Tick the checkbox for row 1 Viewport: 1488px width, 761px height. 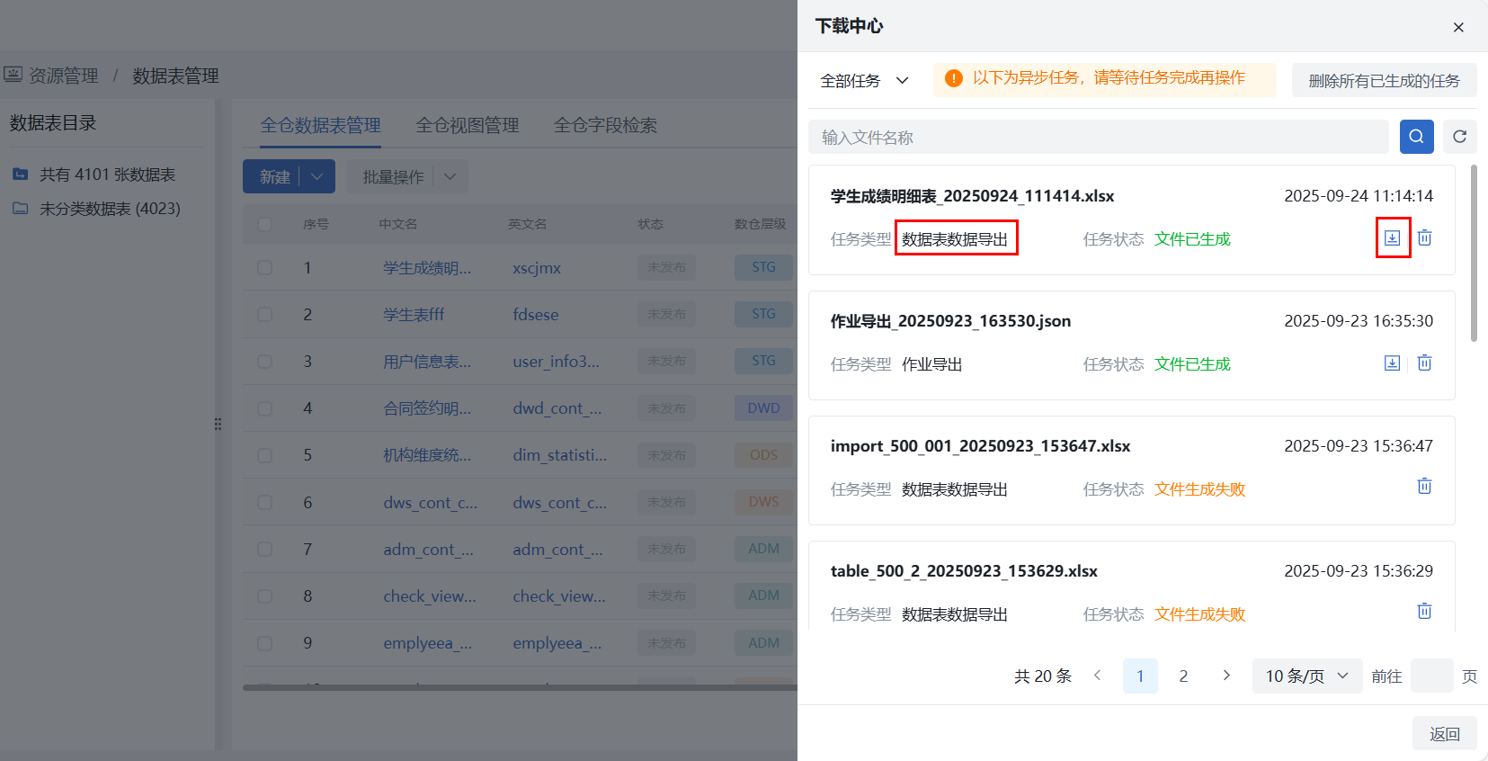tap(264, 268)
